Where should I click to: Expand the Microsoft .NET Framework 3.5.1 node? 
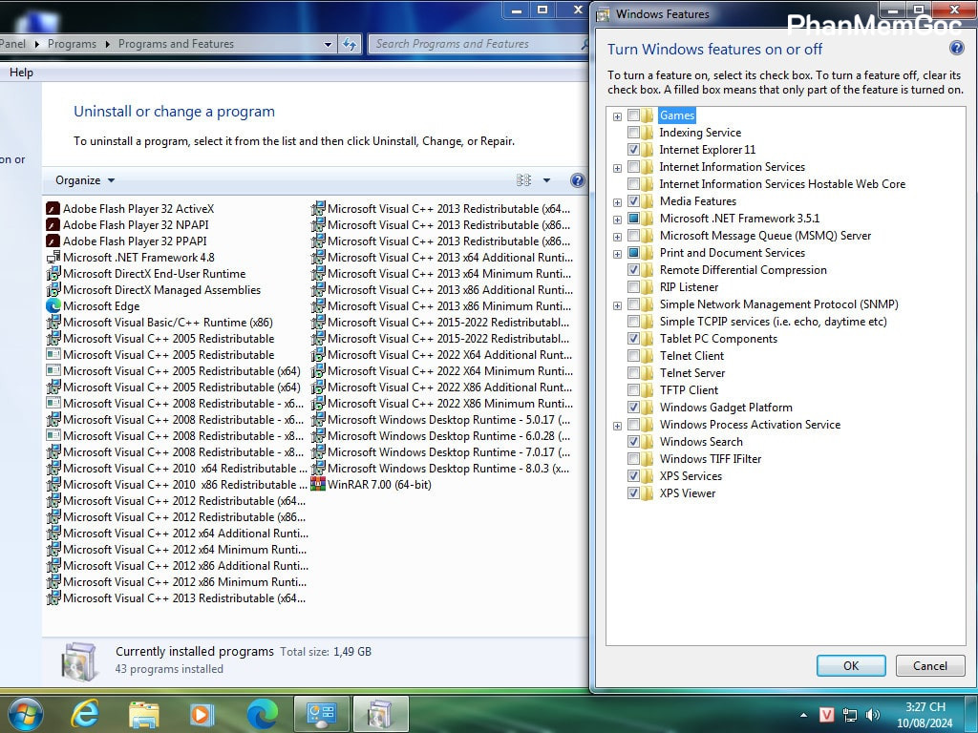[617, 220]
